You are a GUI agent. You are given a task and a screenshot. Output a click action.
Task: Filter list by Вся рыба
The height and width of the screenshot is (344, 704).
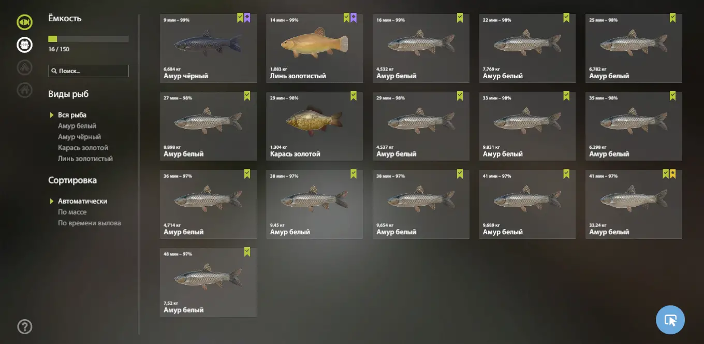[72, 115]
